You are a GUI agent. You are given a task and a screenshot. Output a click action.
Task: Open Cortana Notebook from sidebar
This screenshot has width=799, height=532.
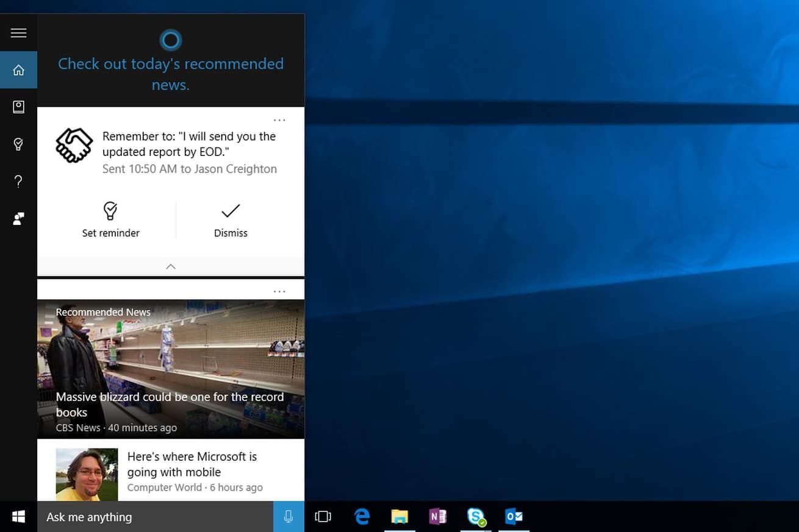pos(18,107)
